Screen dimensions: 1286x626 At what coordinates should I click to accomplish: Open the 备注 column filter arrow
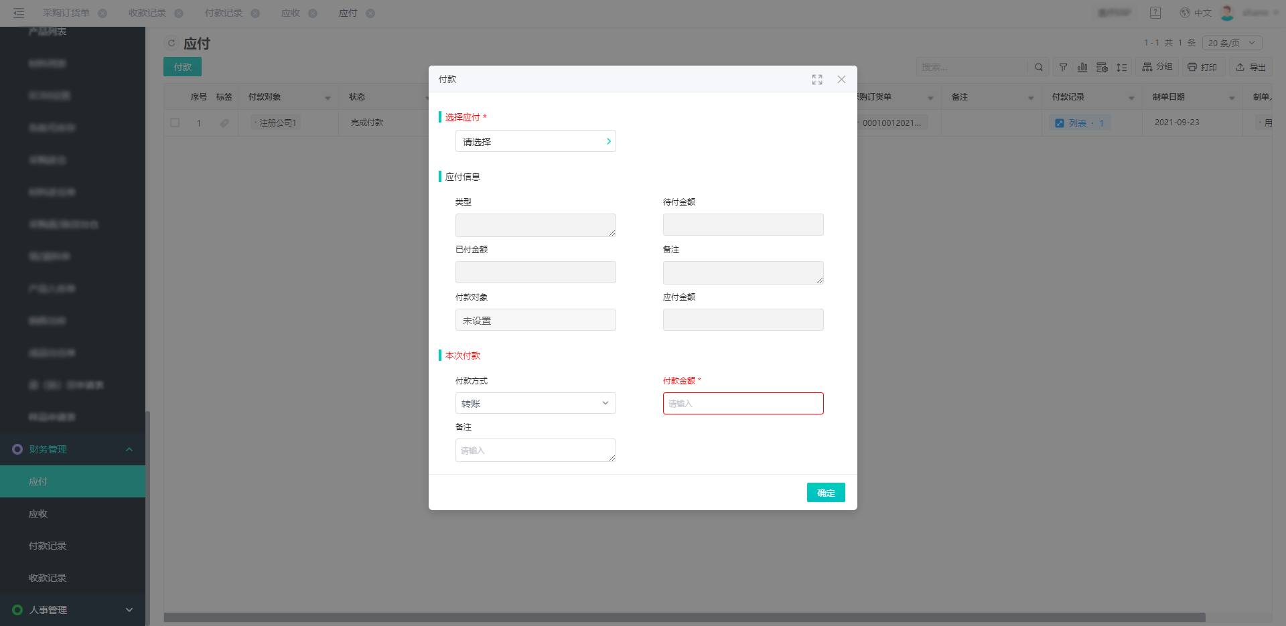tap(1031, 98)
